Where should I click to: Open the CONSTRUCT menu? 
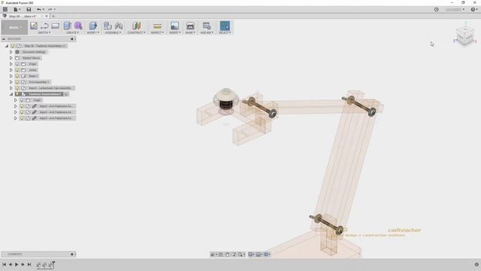point(136,32)
